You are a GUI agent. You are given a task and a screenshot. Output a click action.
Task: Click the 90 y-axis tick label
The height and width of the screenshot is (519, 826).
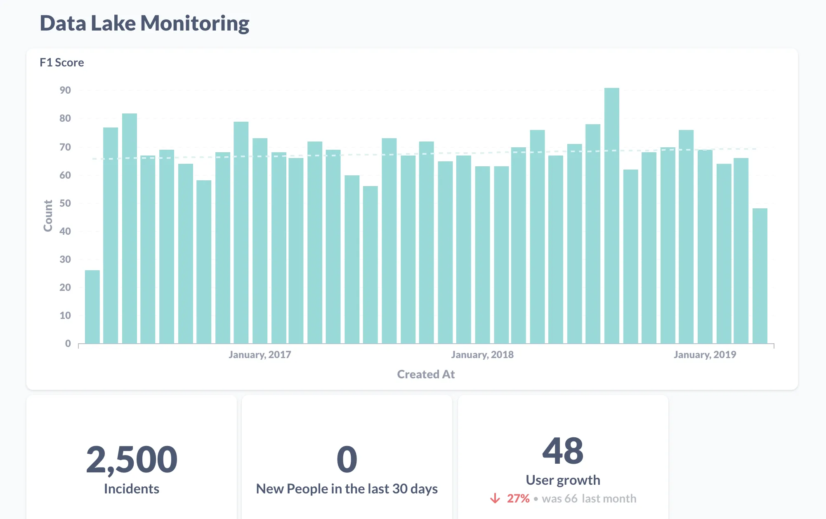65,90
